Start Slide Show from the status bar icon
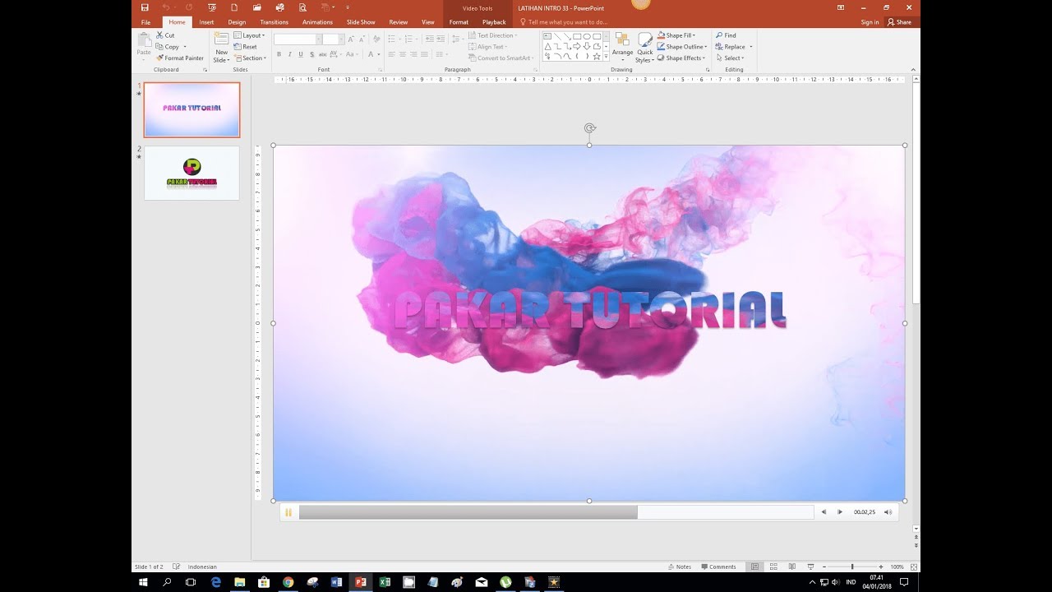The image size is (1052, 592). (x=810, y=567)
